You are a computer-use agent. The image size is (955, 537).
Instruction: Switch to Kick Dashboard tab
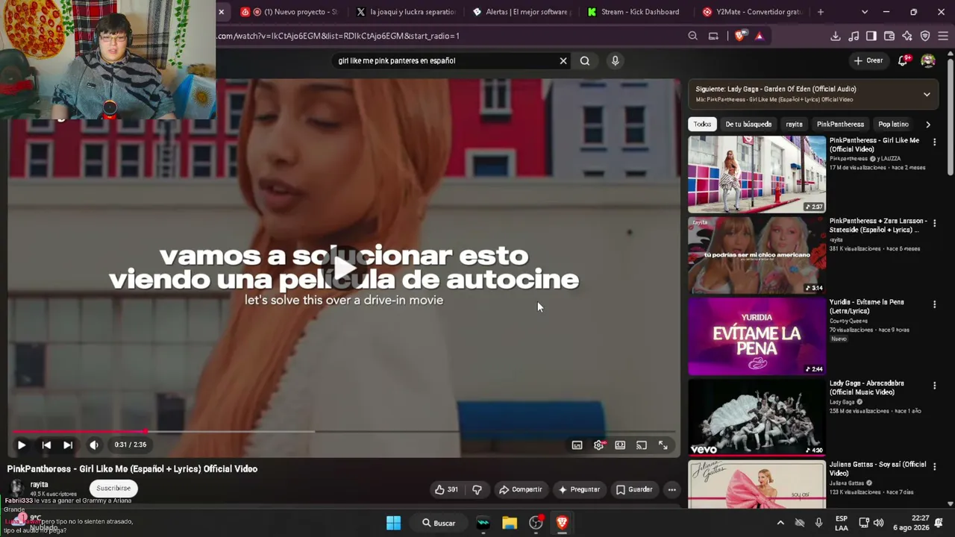(x=636, y=12)
